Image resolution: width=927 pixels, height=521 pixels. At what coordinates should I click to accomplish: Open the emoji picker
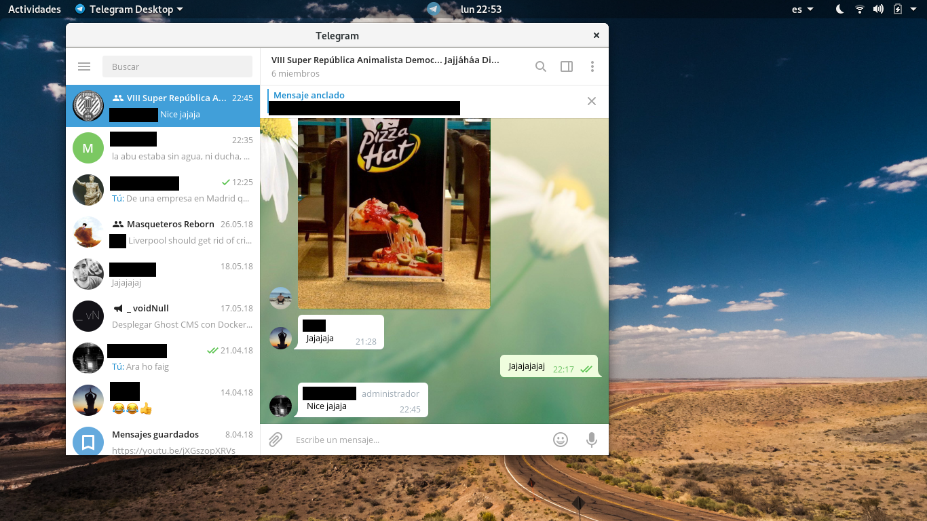561,440
